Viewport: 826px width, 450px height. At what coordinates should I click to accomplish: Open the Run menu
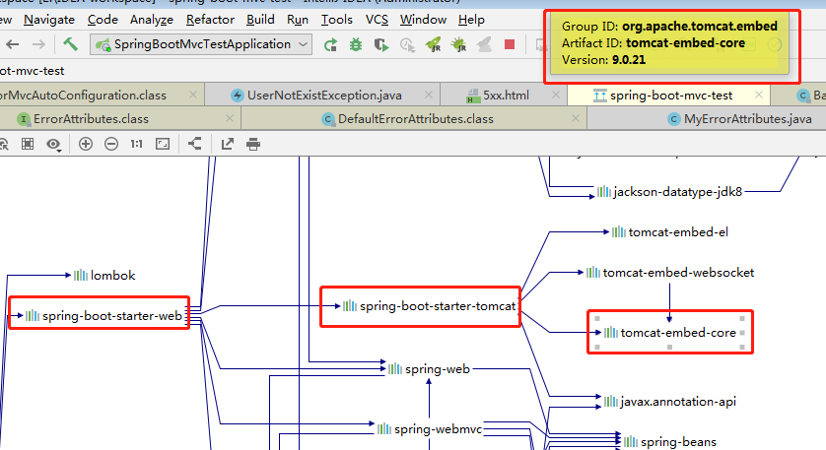298,20
